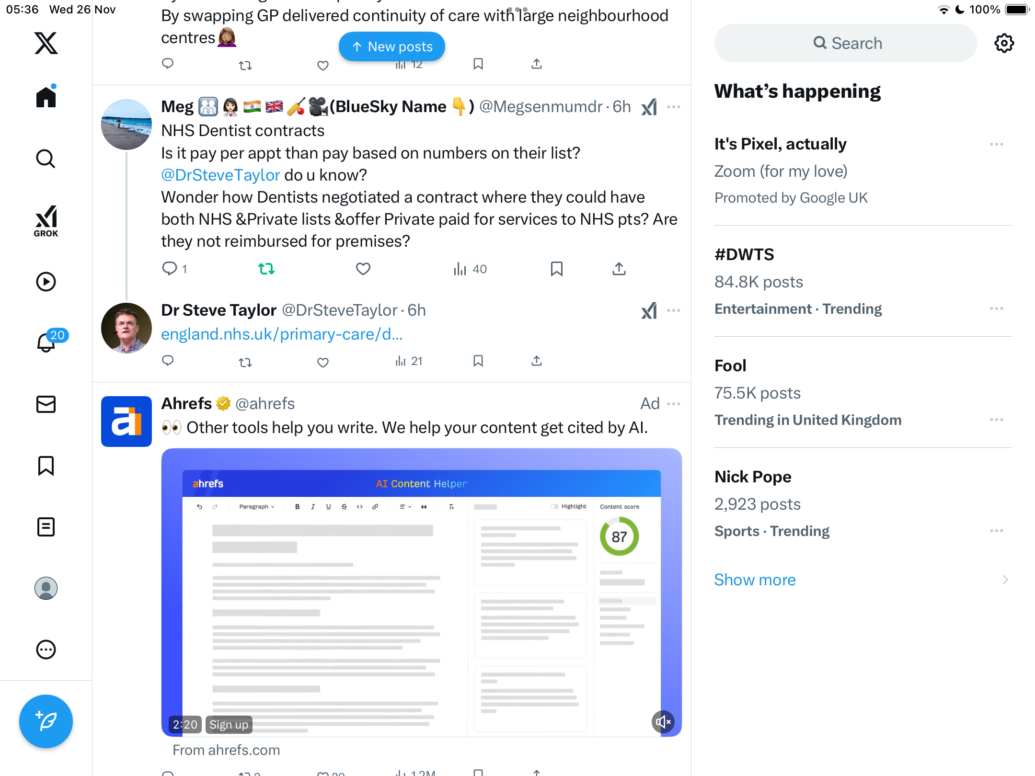Open trends settings gear icon
This screenshot has height=776, width=1035.
pos(1004,43)
